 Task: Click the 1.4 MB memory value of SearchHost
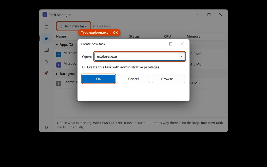[195, 83]
